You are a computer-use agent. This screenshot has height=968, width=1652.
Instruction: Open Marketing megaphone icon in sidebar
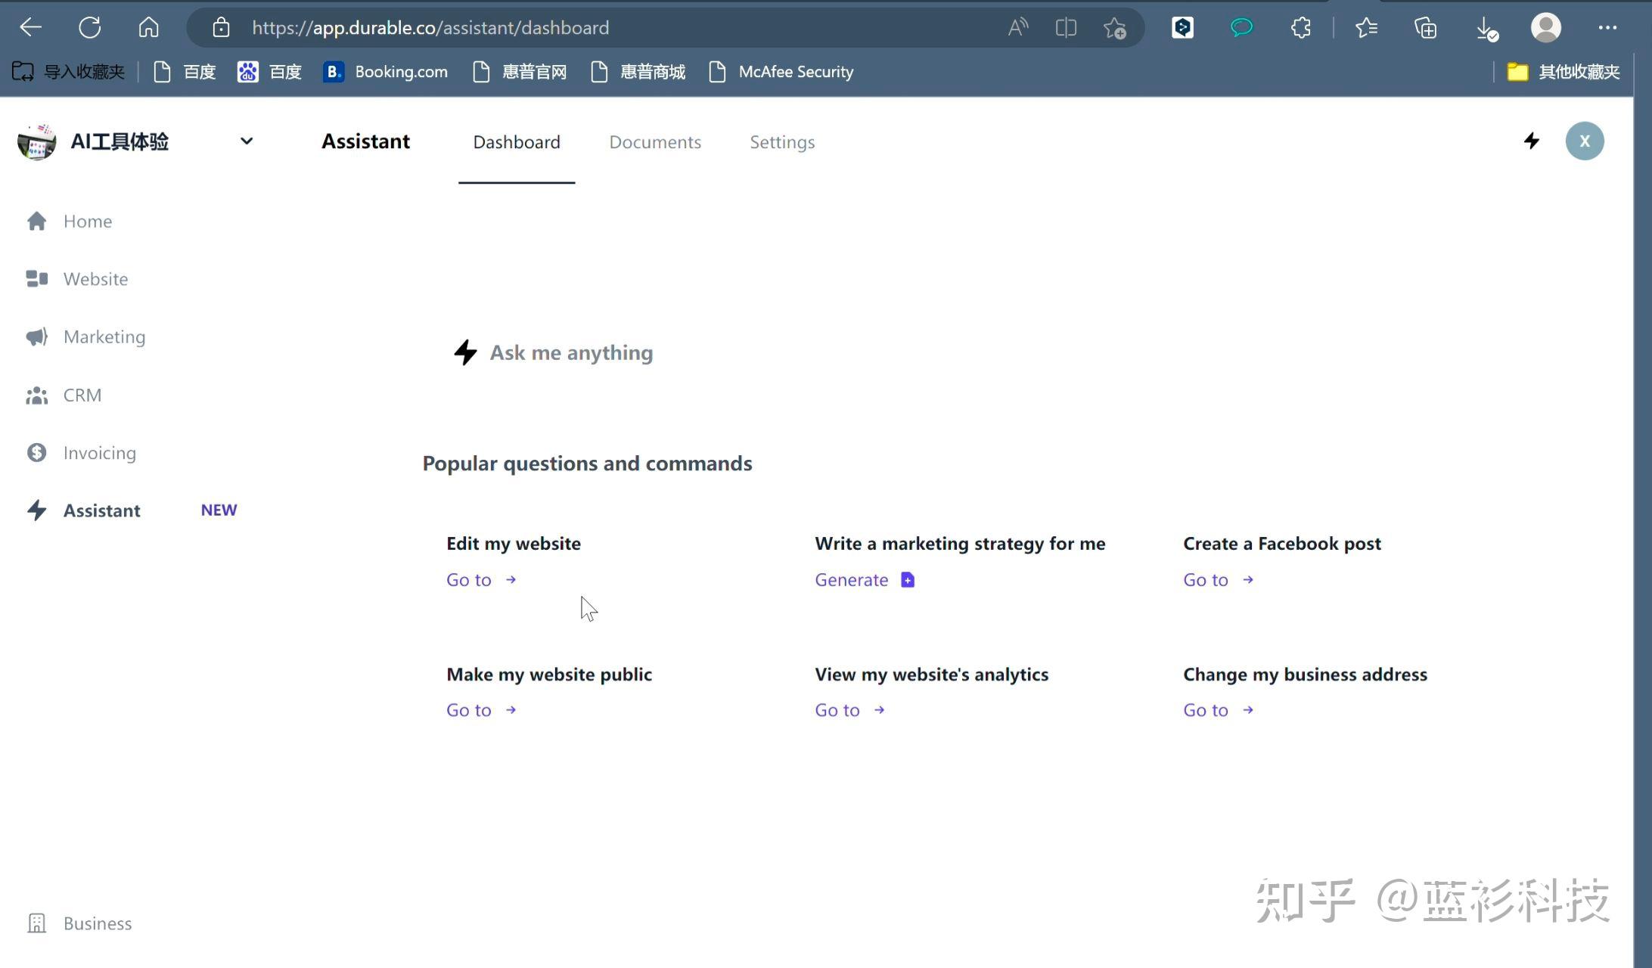tap(36, 337)
